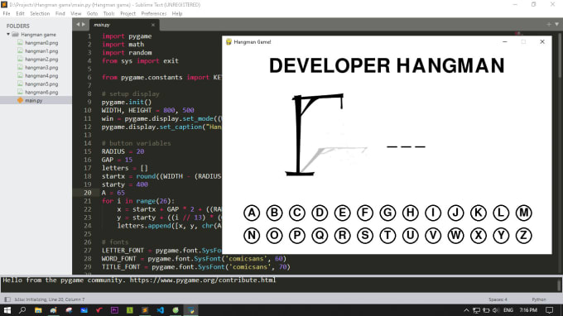Open Visual Studio Code from taskbar
The width and height of the screenshot is (563, 316).
[x=160, y=310]
